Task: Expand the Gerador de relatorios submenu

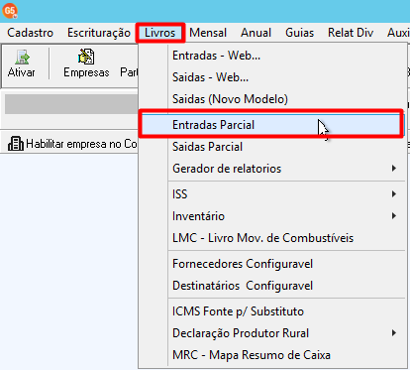Action: [x=272, y=169]
